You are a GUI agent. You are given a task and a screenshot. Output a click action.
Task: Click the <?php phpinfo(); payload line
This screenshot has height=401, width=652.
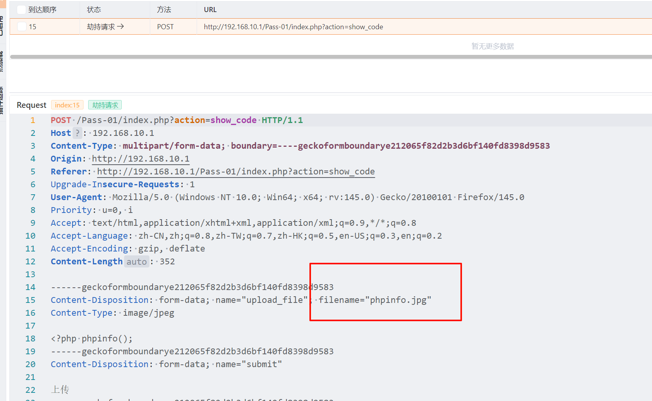pyautogui.click(x=92, y=339)
